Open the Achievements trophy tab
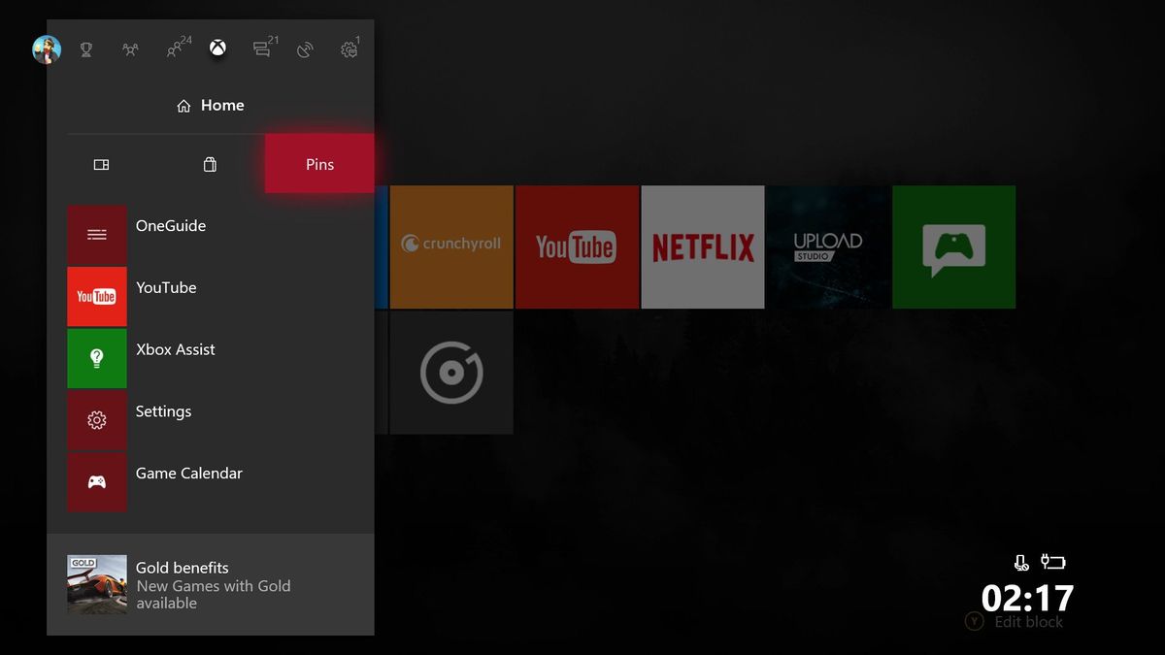The image size is (1165, 655). [x=85, y=49]
